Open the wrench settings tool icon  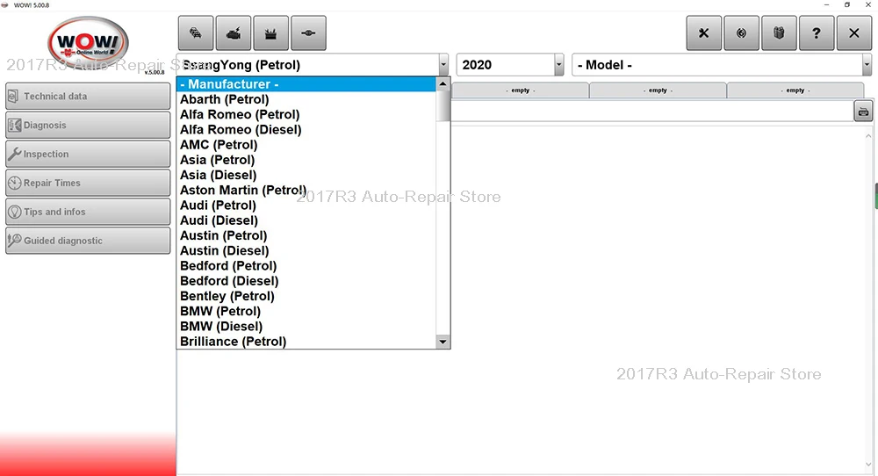[x=704, y=33]
